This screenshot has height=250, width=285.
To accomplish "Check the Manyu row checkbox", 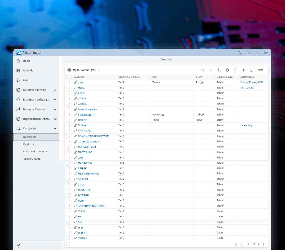I will (x=68, y=87).
